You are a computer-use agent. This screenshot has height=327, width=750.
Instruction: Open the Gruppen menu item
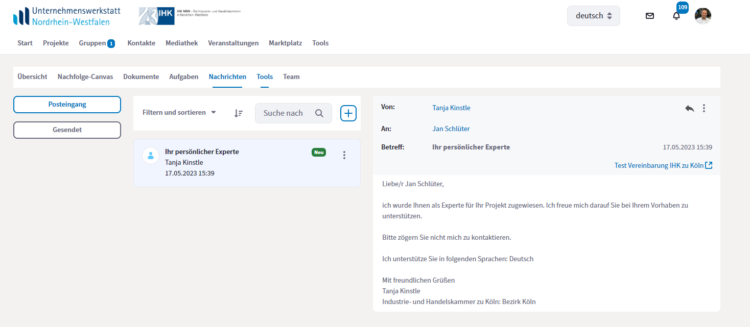click(x=92, y=43)
